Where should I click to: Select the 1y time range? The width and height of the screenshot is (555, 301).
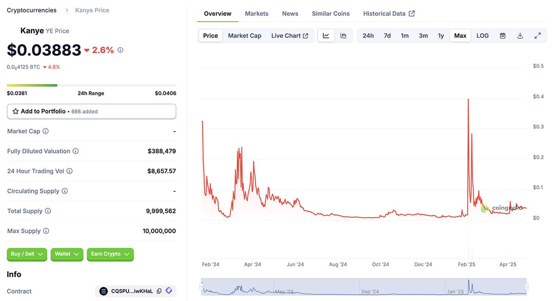(441, 36)
